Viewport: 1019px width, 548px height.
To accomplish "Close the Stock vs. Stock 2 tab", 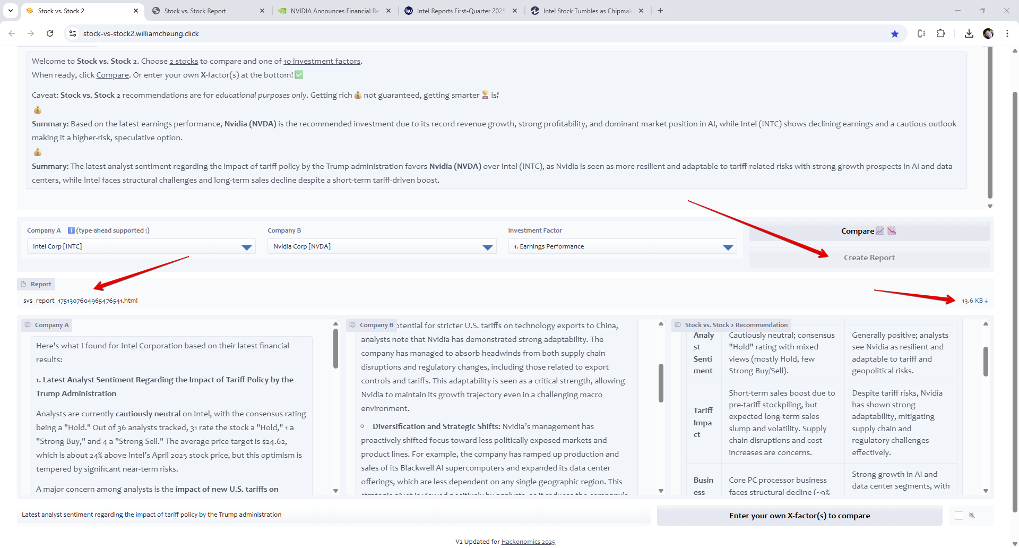I will [136, 11].
